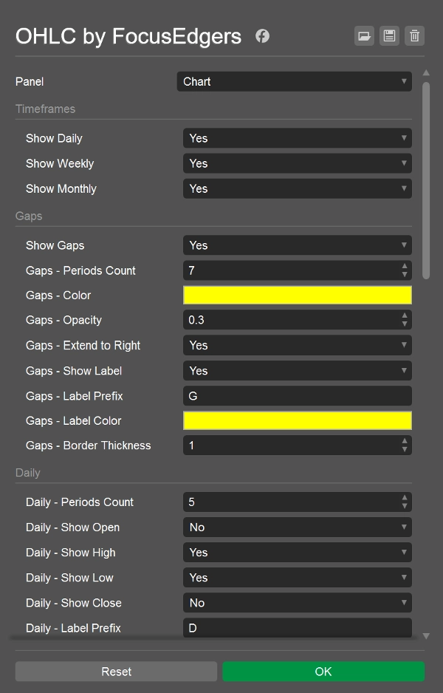Click the trash delete preset icon
The height and width of the screenshot is (693, 443).
tap(414, 35)
